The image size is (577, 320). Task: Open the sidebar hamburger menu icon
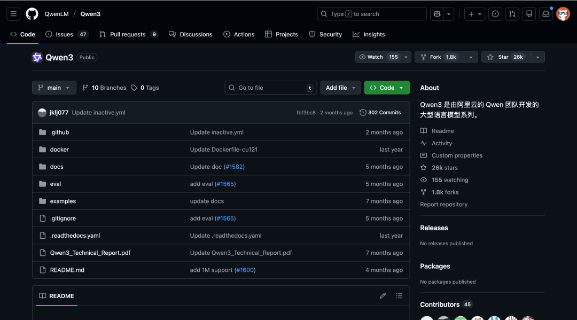[13, 13]
